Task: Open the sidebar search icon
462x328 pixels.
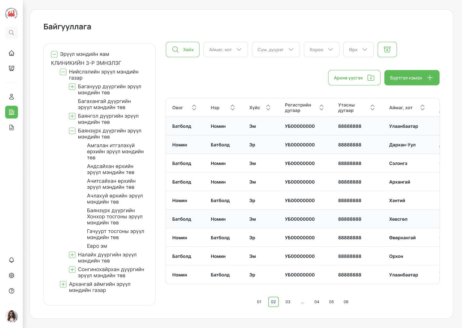Action: click(12, 33)
